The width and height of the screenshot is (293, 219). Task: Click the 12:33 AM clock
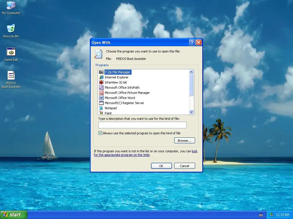[x=282, y=215]
